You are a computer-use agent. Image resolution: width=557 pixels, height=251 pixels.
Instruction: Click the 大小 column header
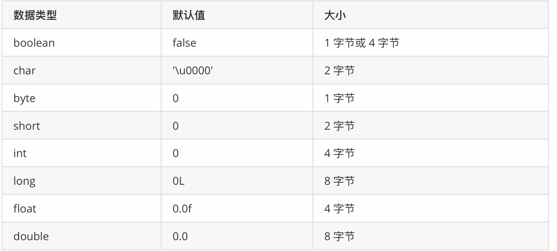(335, 15)
